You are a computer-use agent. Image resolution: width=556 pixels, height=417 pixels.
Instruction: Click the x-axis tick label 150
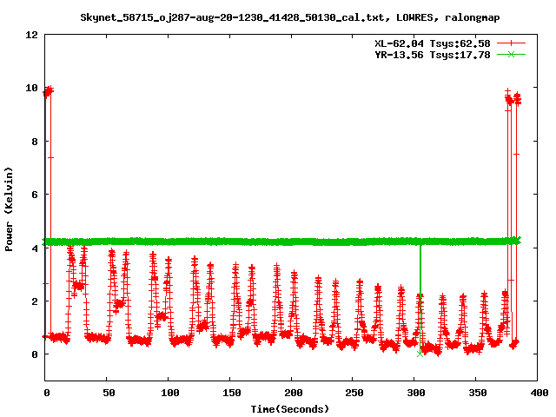pyautogui.click(x=232, y=393)
